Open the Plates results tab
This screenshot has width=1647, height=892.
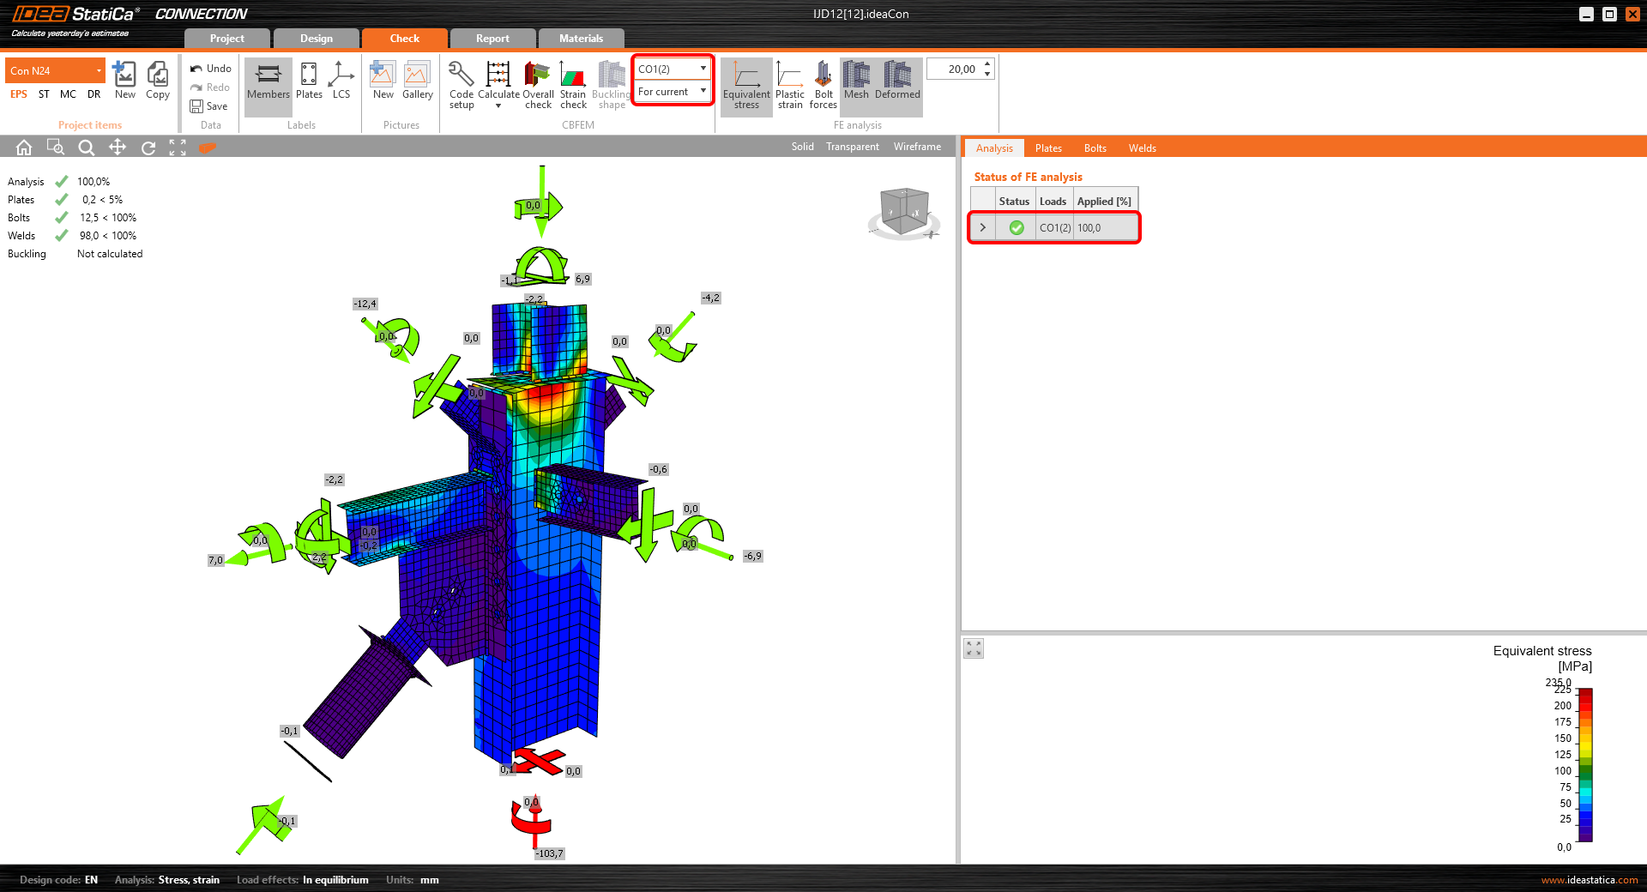1048,148
